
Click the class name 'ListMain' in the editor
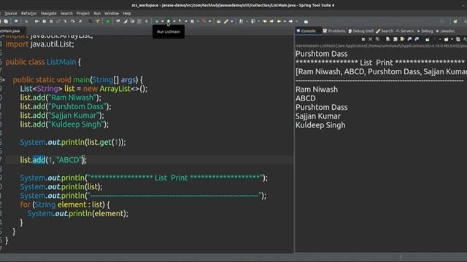coord(61,62)
